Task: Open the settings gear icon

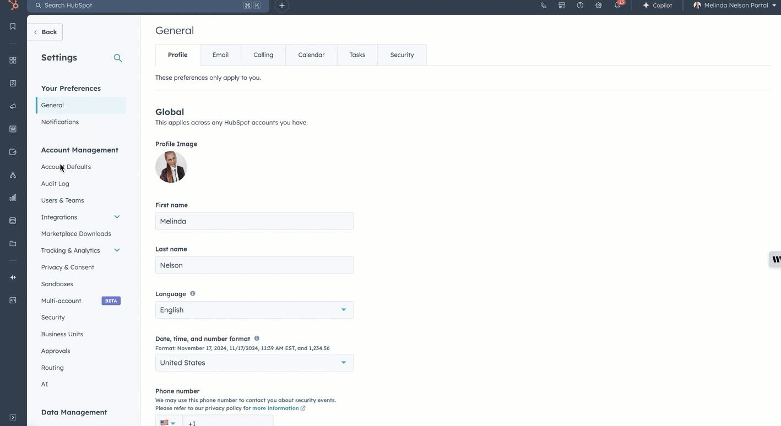Action: pyautogui.click(x=598, y=6)
